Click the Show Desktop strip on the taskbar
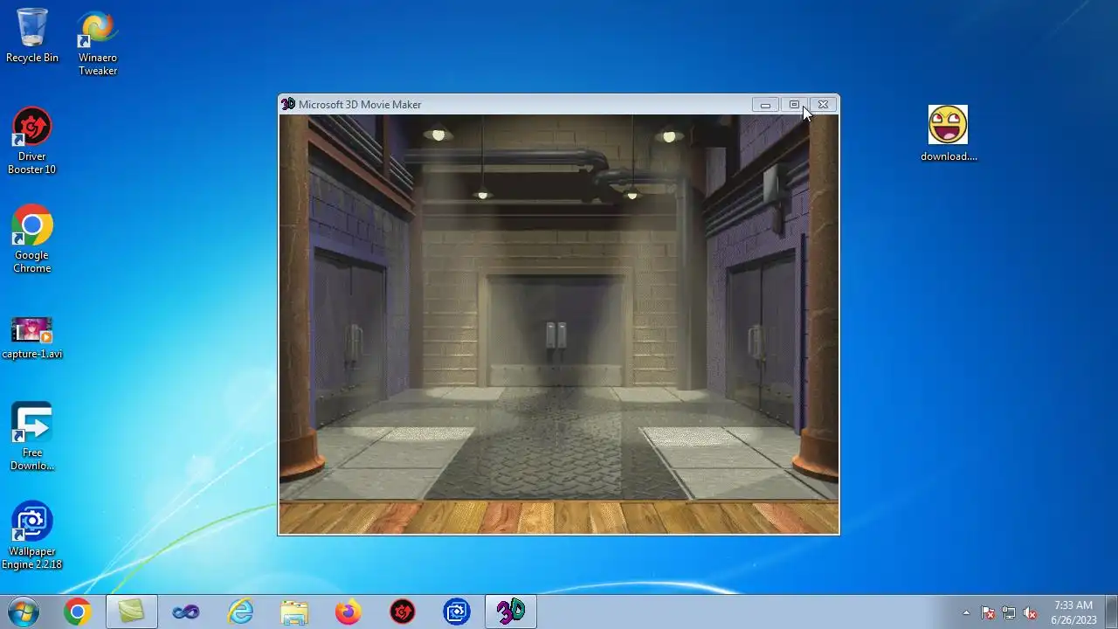This screenshot has width=1118, height=629. point(1111,612)
